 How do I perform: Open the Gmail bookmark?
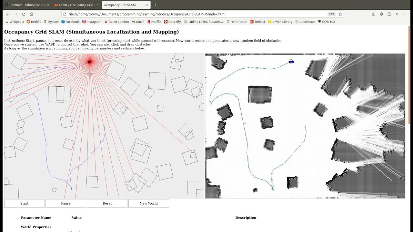click(x=138, y=22)
